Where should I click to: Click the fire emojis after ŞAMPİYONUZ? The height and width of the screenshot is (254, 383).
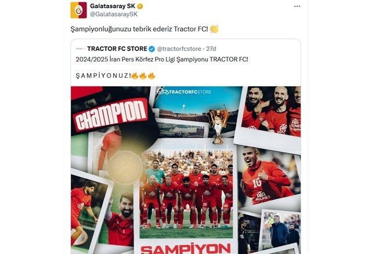pyautogui.click(x=143, y=75)
